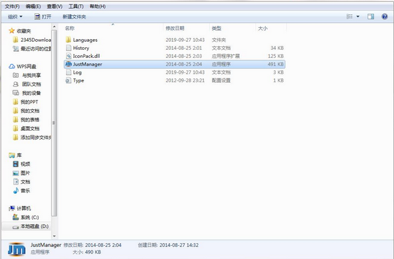Sort by 名称 column header
394x259 pixels.
click(70, 28)
